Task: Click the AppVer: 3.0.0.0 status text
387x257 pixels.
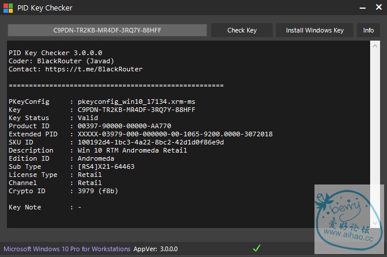Action: 155,249
